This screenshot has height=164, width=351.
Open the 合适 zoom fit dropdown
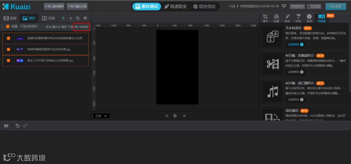101,116
